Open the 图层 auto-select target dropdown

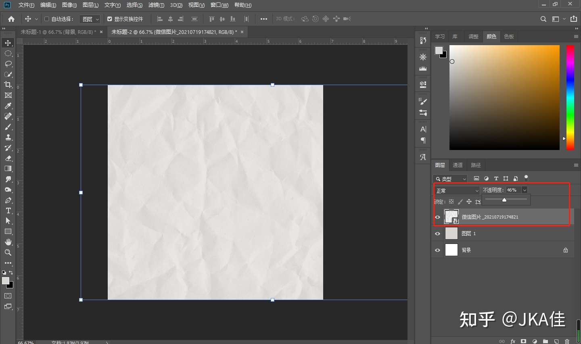pyautogui.click(x=90, y=19)
